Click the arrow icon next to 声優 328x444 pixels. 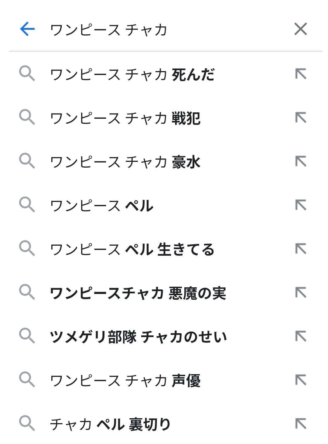[301, 380]
